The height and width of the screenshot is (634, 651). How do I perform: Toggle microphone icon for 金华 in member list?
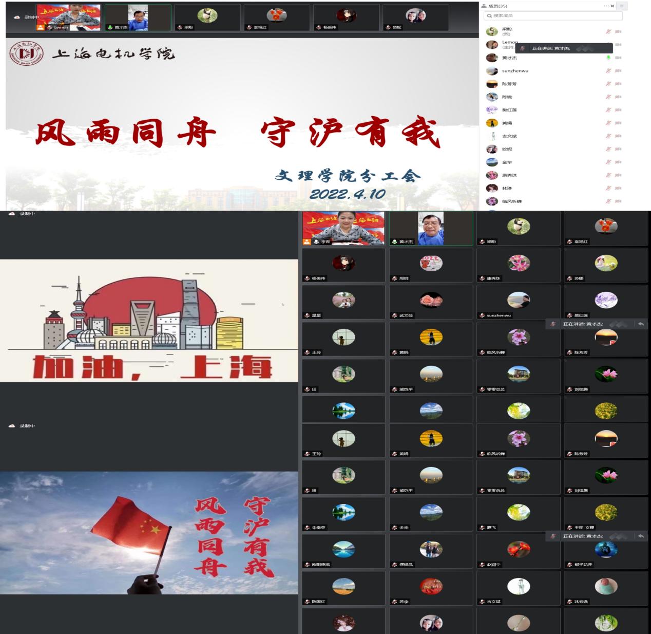click(608, 162)
